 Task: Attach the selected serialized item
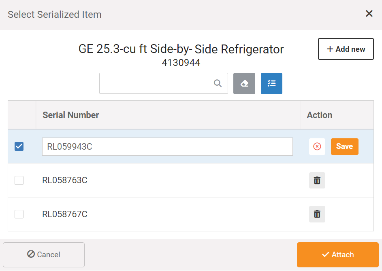click(338, 254)
